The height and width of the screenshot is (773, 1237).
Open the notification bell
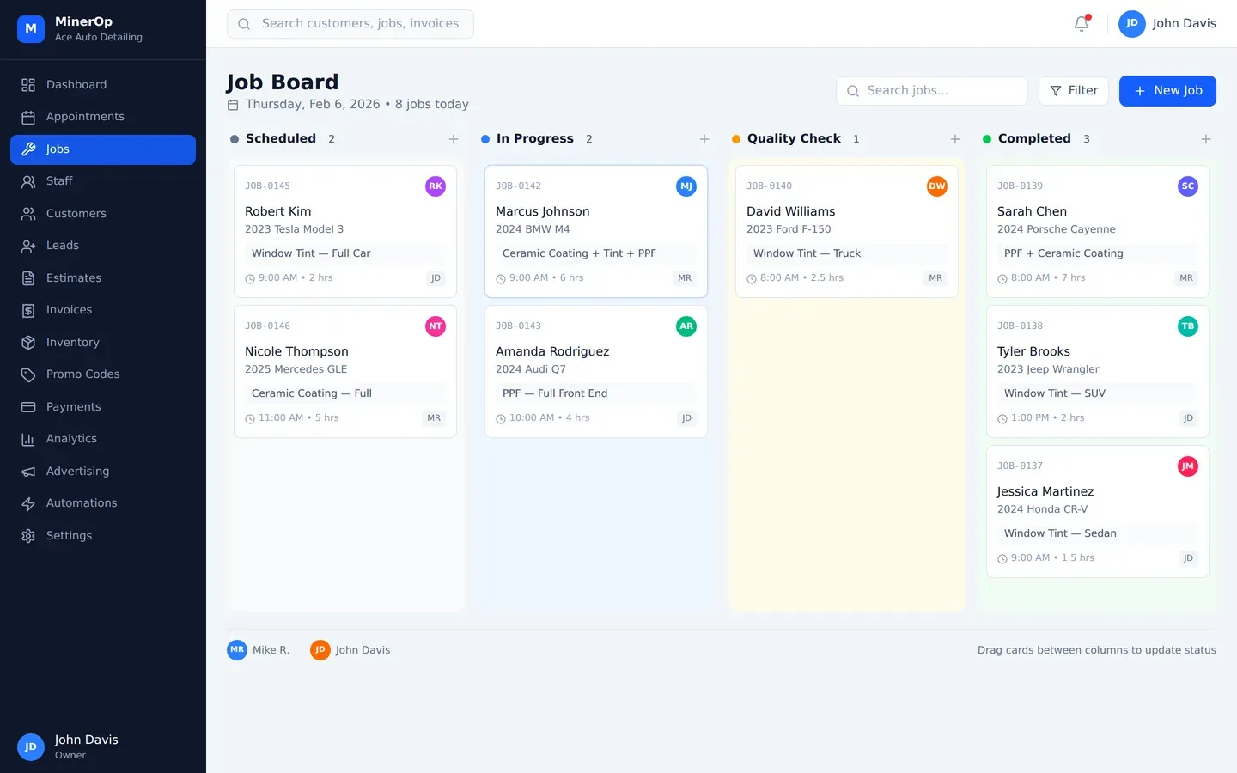coord(1081,23)
